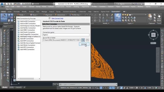Click Data Connect help question icon
This screenshot has width=164, height=92.
tap(49, 18)
